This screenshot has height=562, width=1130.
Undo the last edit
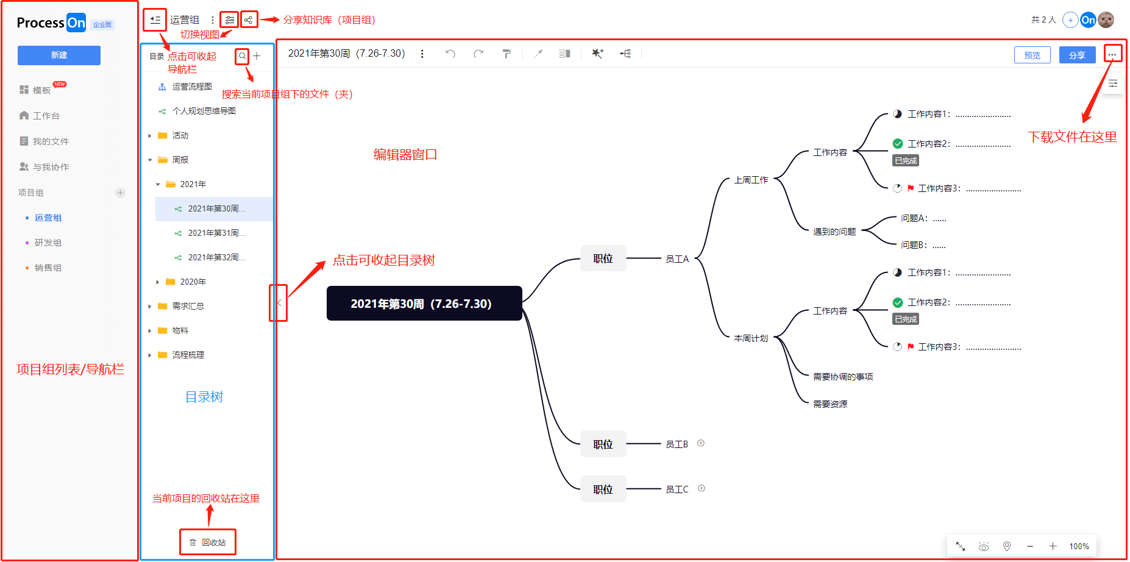450,54
